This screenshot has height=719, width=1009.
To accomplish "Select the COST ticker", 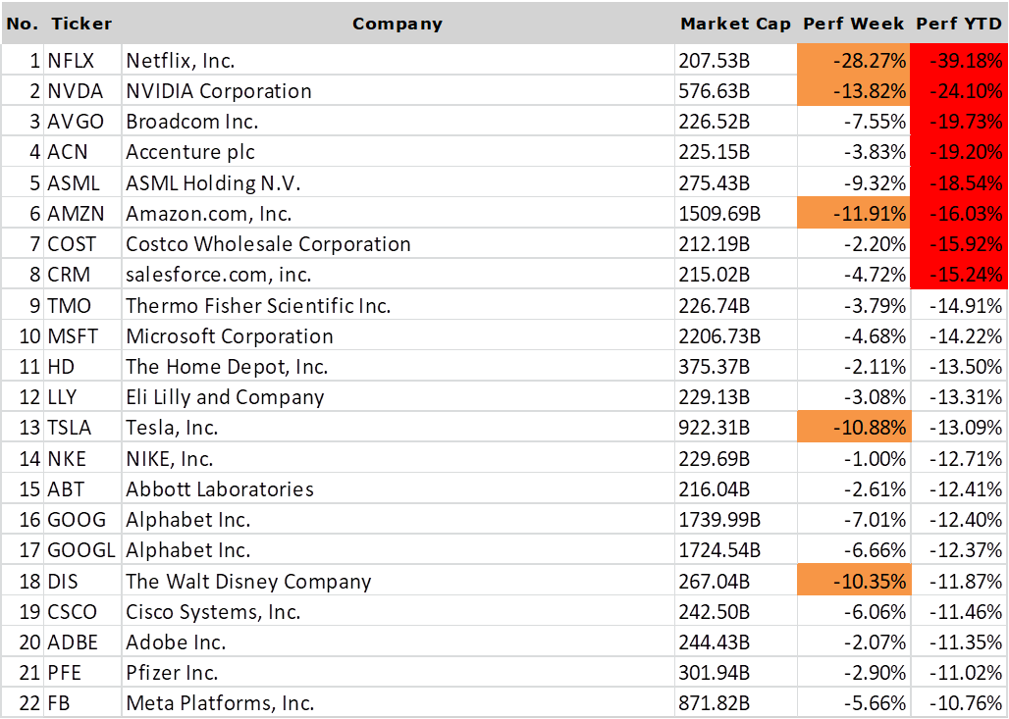I will 72,244.
